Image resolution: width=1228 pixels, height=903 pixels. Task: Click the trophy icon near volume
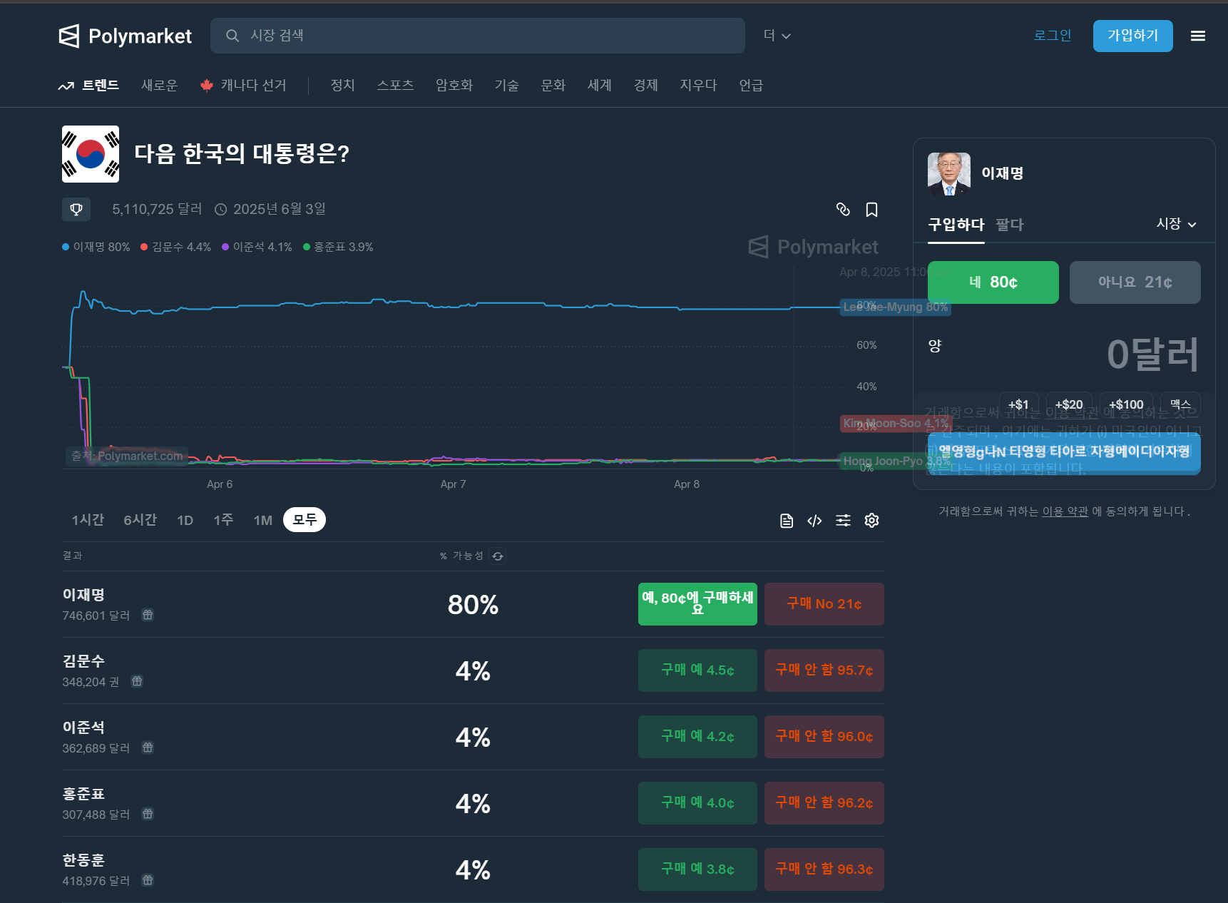76,209
